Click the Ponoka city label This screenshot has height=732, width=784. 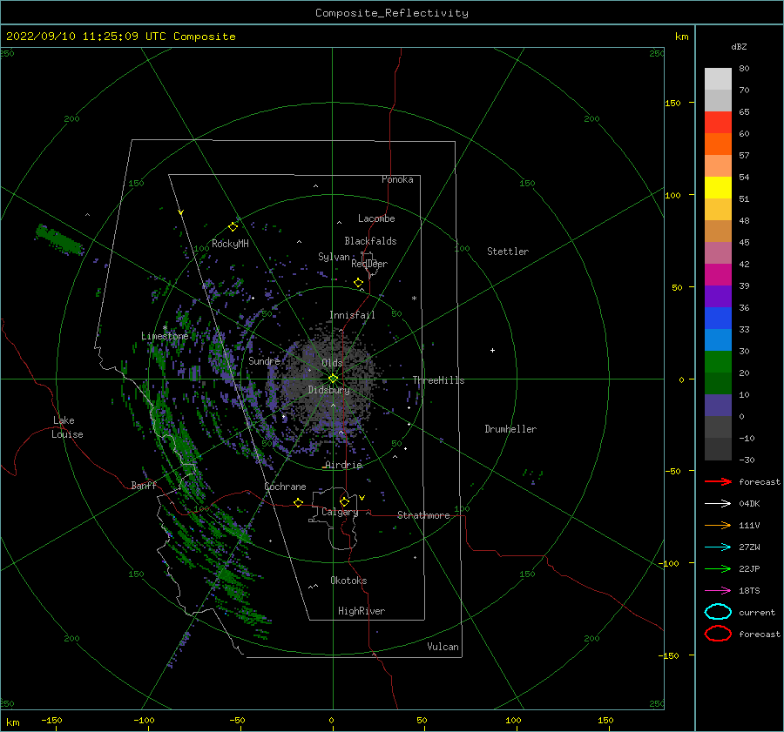397,179
